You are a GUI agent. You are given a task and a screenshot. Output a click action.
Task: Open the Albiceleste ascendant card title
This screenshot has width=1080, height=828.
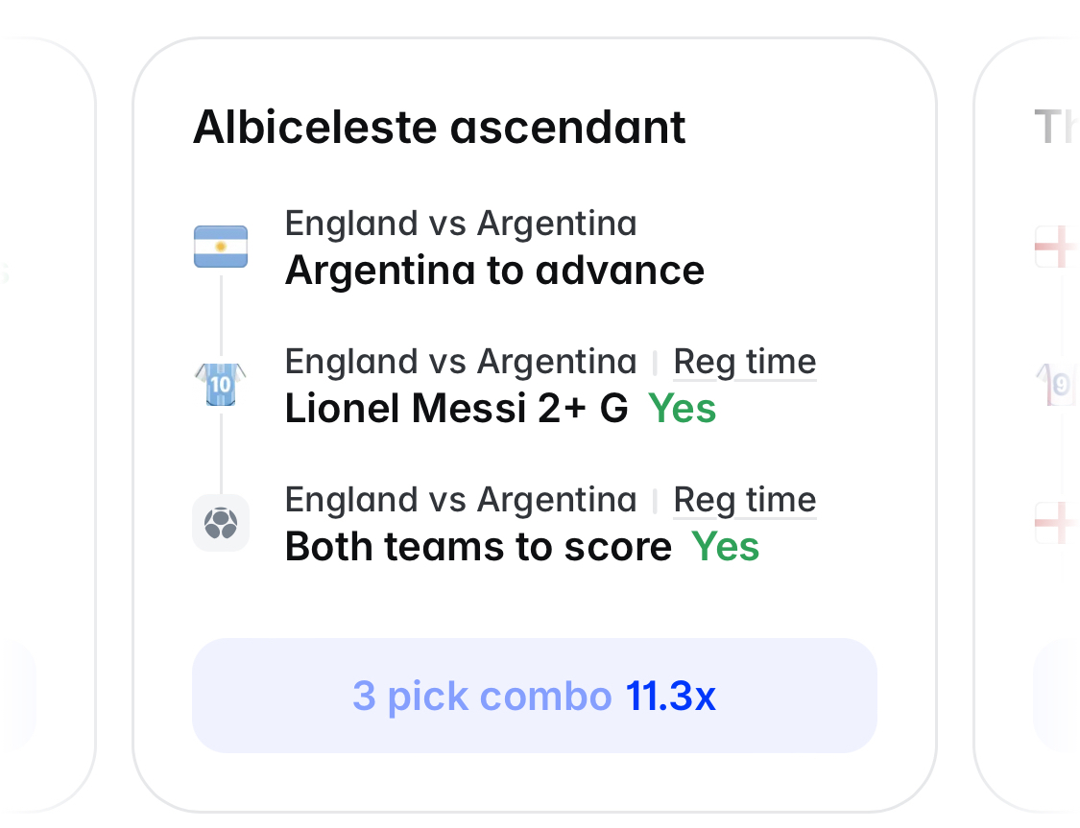coord(440,128)
